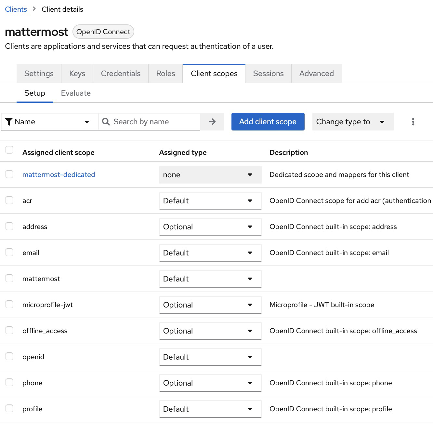Viewport: 433px width, 438px height.
Task: Click the email scope name
Action: [x=31, y=253]
